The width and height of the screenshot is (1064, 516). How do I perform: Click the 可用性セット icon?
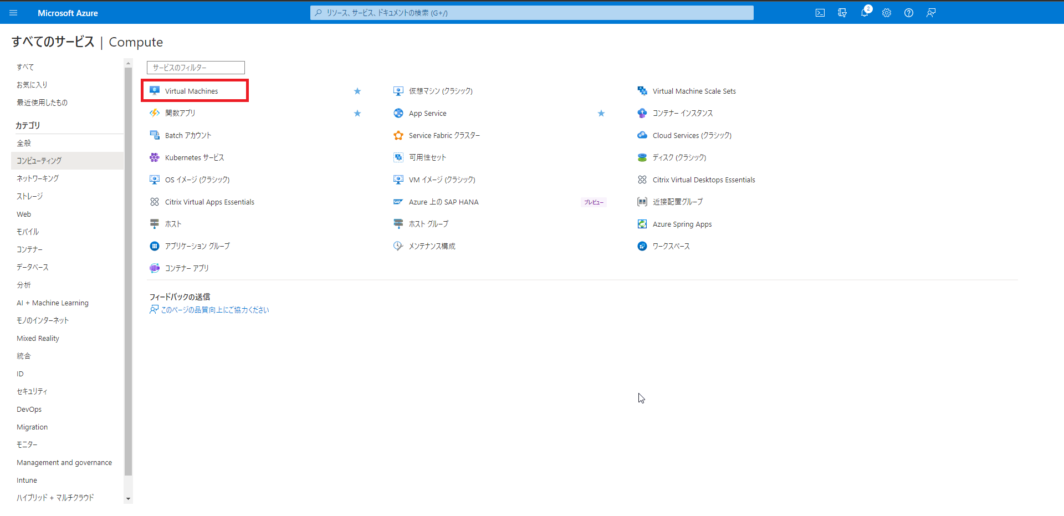pyautogui.click(x=398, y=157)
